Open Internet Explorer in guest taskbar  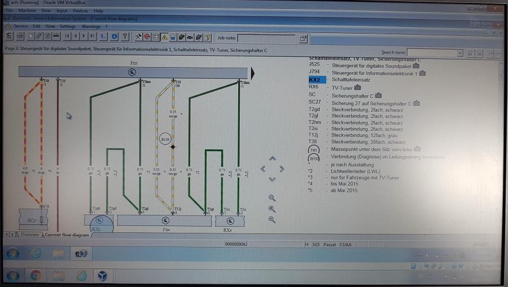(x=36, y=253)
